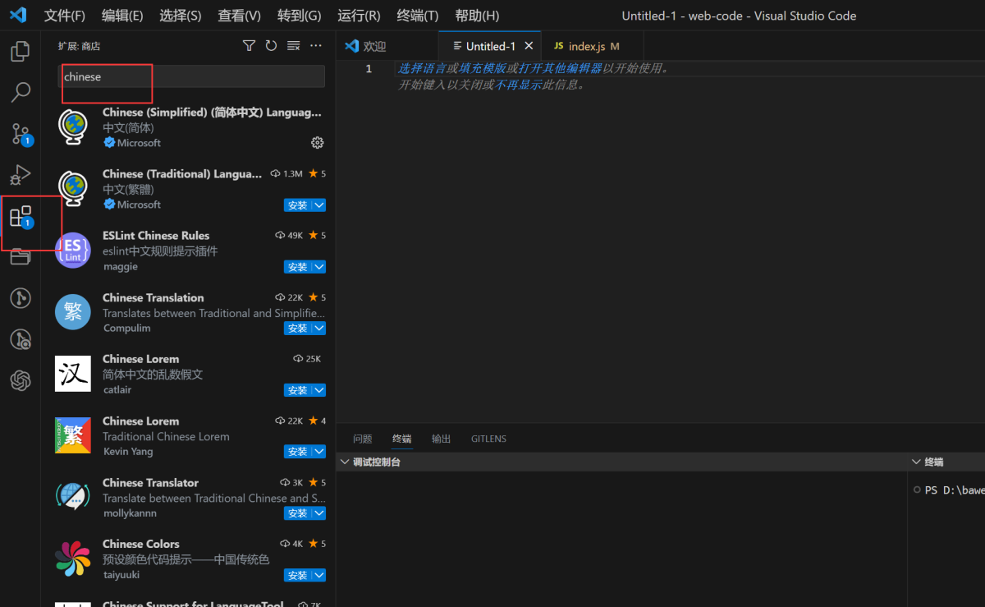985x607 pixels.
Task: Open the GitLens inspect activity bar icon
Action: point(21,339)
